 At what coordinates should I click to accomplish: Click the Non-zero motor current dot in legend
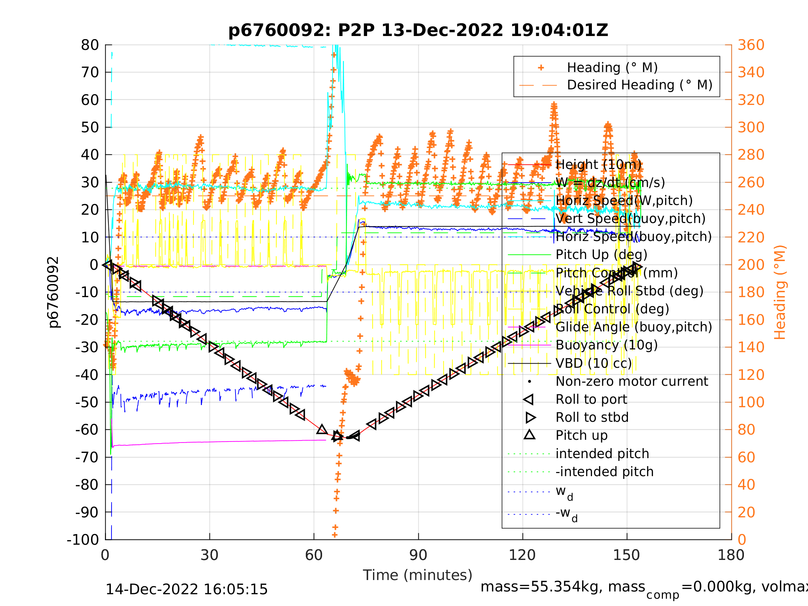529,382
